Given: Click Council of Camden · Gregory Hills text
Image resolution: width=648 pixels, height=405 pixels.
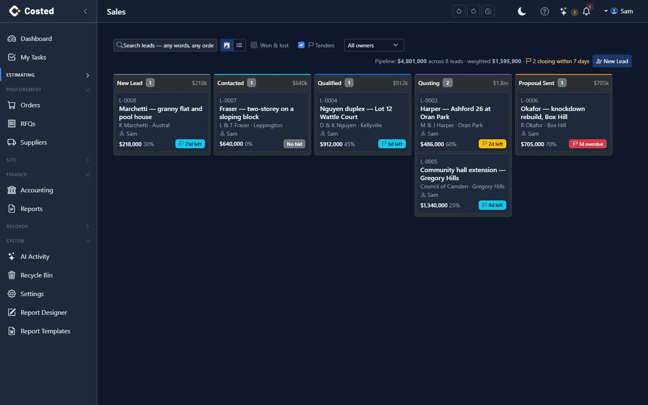Looking at the screenshot, I should pos(463,187).
